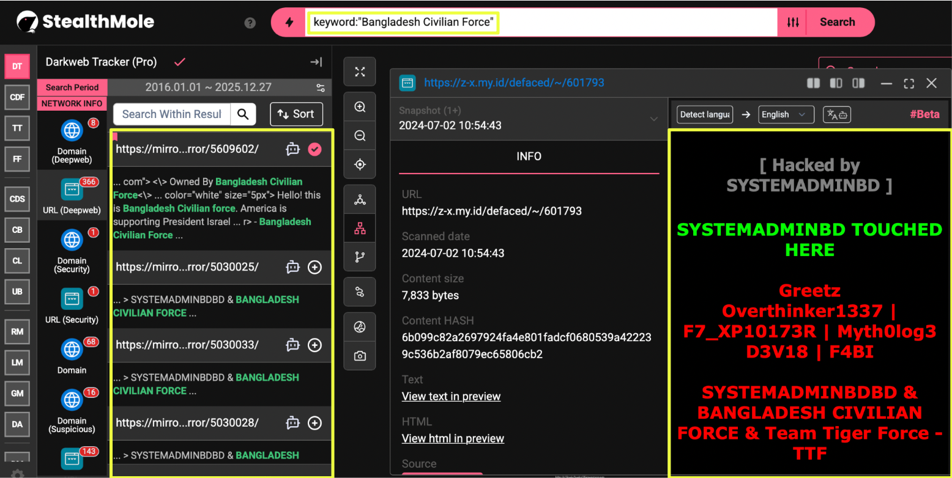Click the fullscreen expand arrows icon
Viewport: 952px width, 478px height.
click(x=360, y=72)
